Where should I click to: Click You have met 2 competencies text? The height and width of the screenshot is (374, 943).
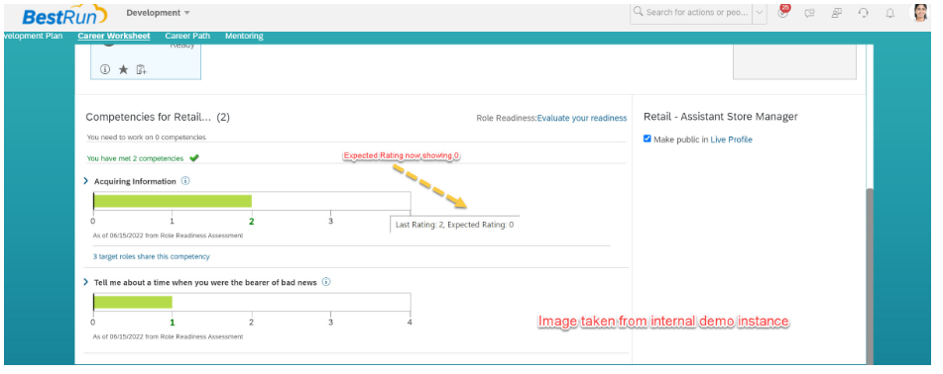(x=135, y=158)
